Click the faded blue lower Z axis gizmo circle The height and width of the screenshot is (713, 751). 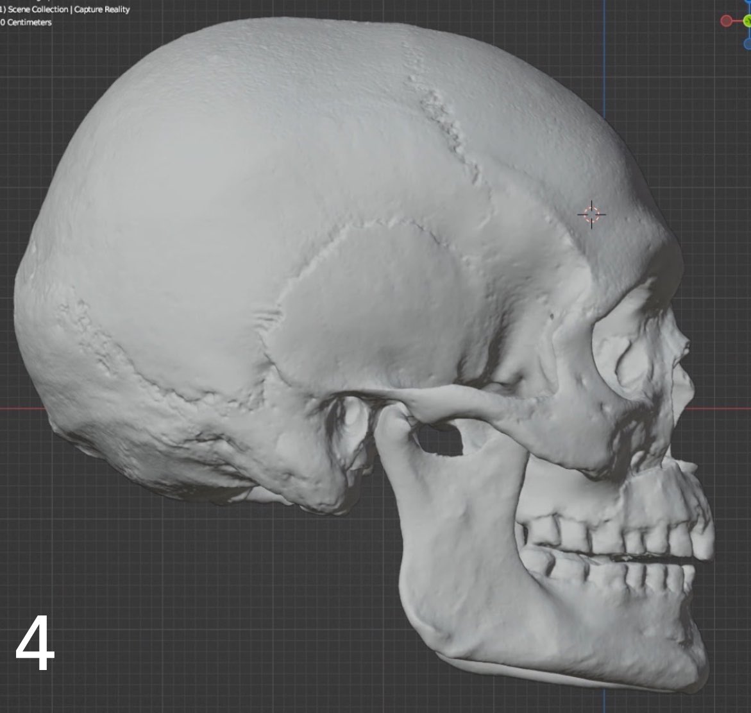pos(748,44)
